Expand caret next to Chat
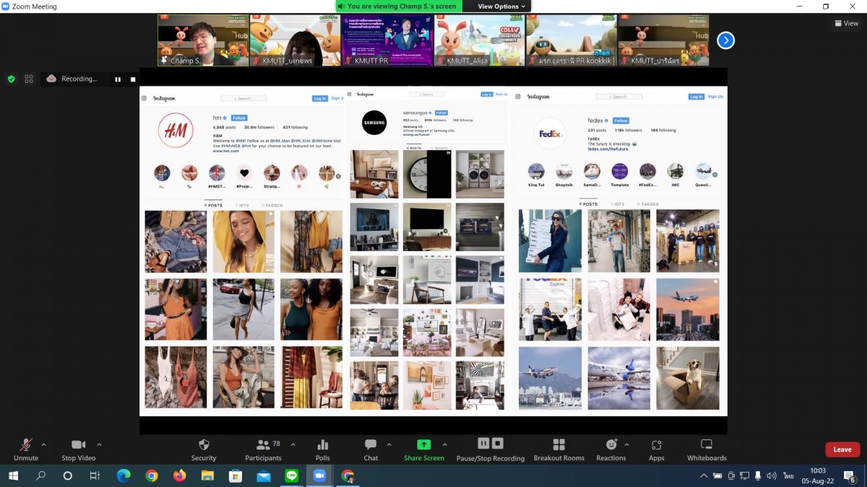Image resolution: width=867 pixels, height=487 pixels. (389, 444)
